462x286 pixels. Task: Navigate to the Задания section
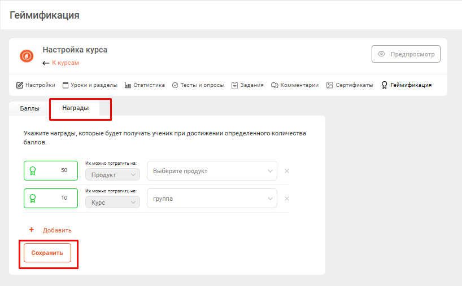[x=247, y=85]
